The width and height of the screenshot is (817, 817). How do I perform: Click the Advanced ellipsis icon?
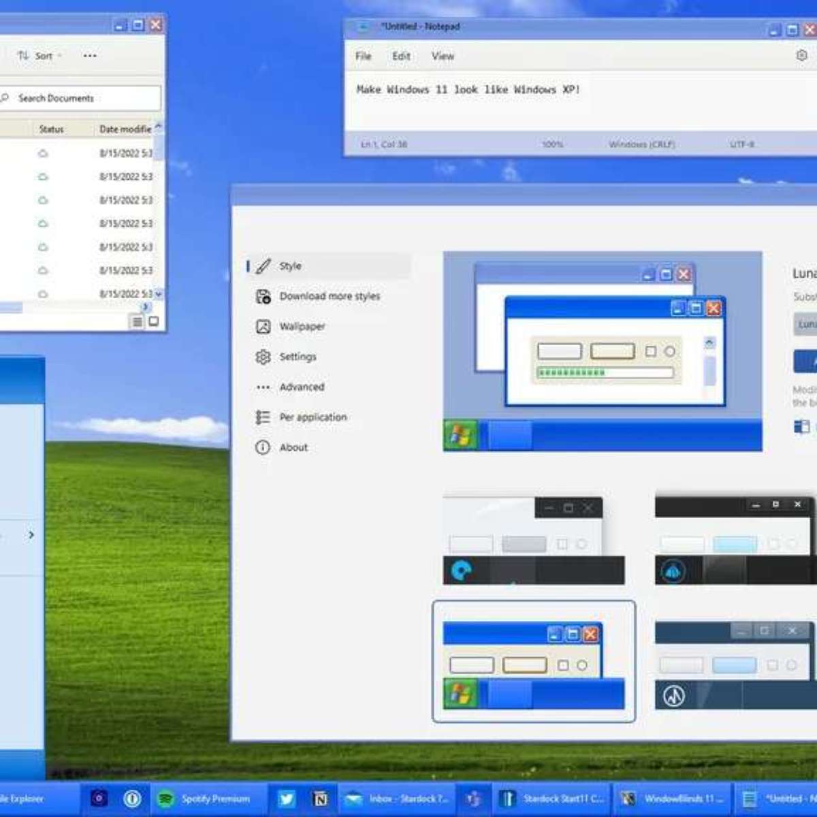click(262, 387)
